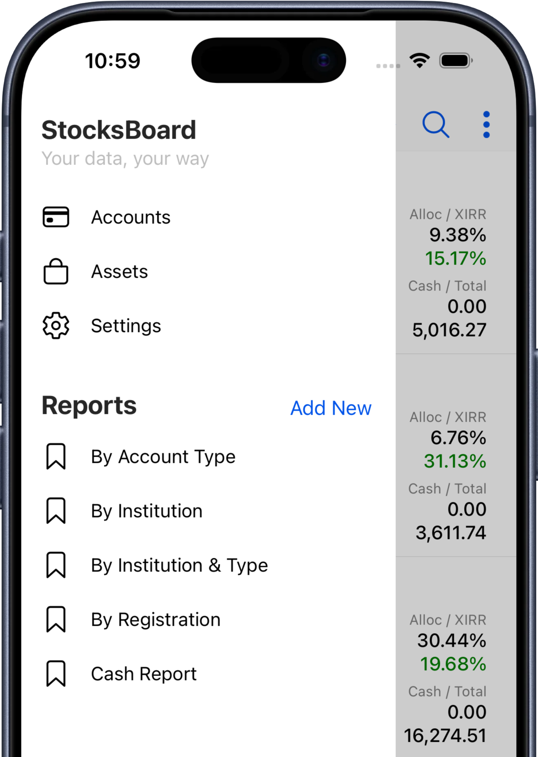
Task: Open the three-dot more options menu
Action: point(486,124)
